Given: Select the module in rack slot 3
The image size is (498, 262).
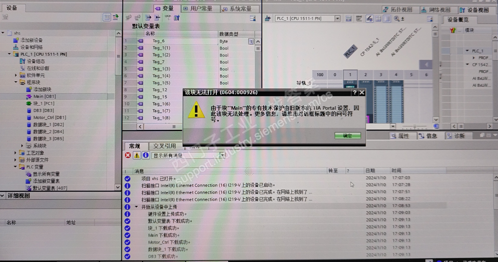Looking at the screenshot, I should pyautogui.click(x=380, y=101).
